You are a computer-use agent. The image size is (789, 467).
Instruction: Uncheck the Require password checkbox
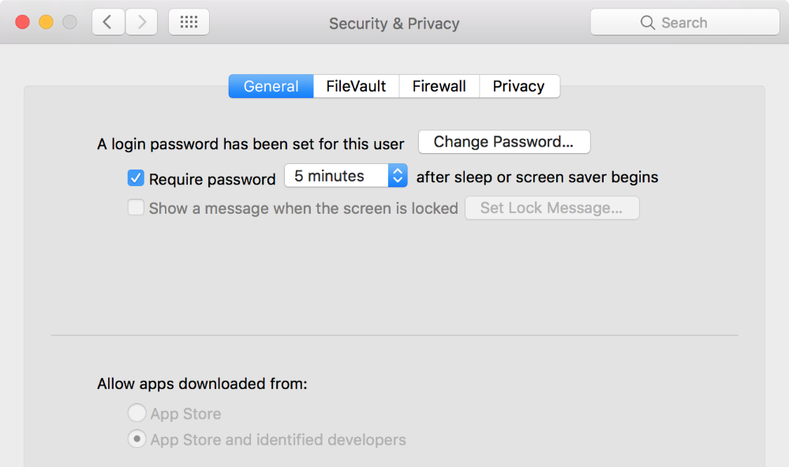(136, 178)
